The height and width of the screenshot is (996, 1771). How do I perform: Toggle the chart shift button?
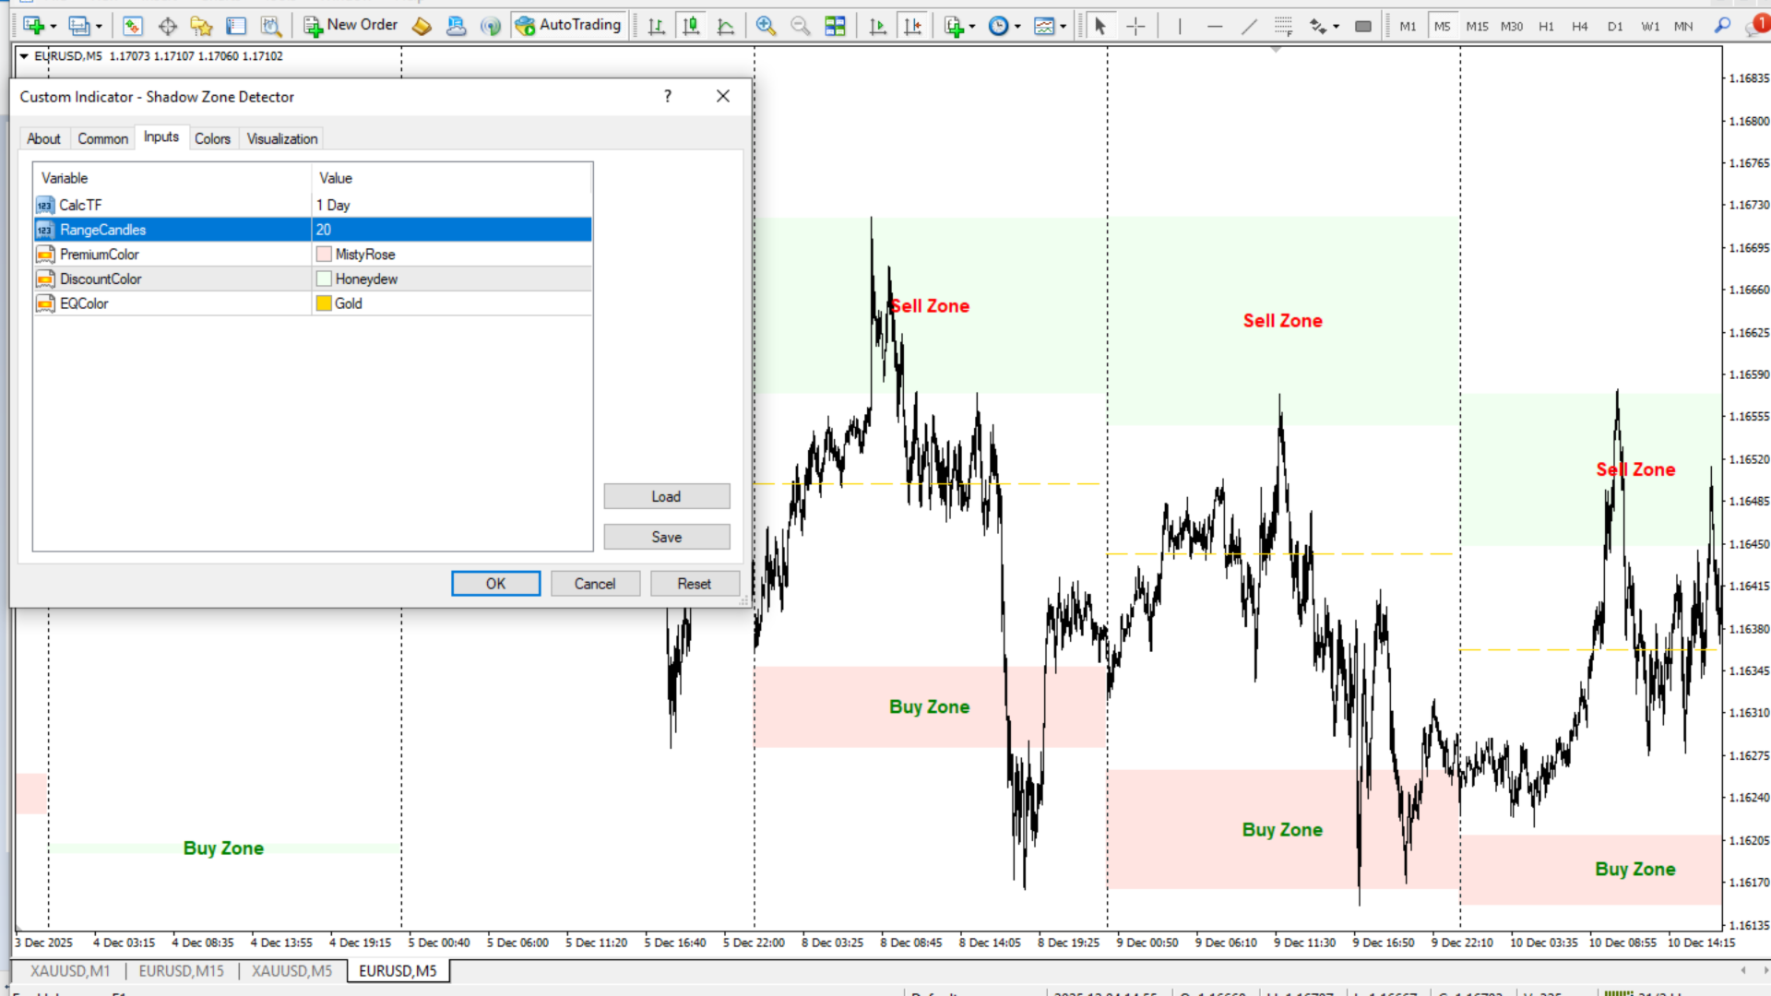point(912,26)
